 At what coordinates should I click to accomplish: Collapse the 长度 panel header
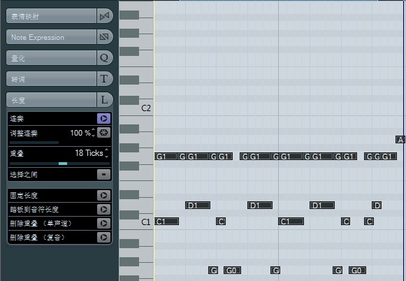pyautogui.click(x=51, y=100)
